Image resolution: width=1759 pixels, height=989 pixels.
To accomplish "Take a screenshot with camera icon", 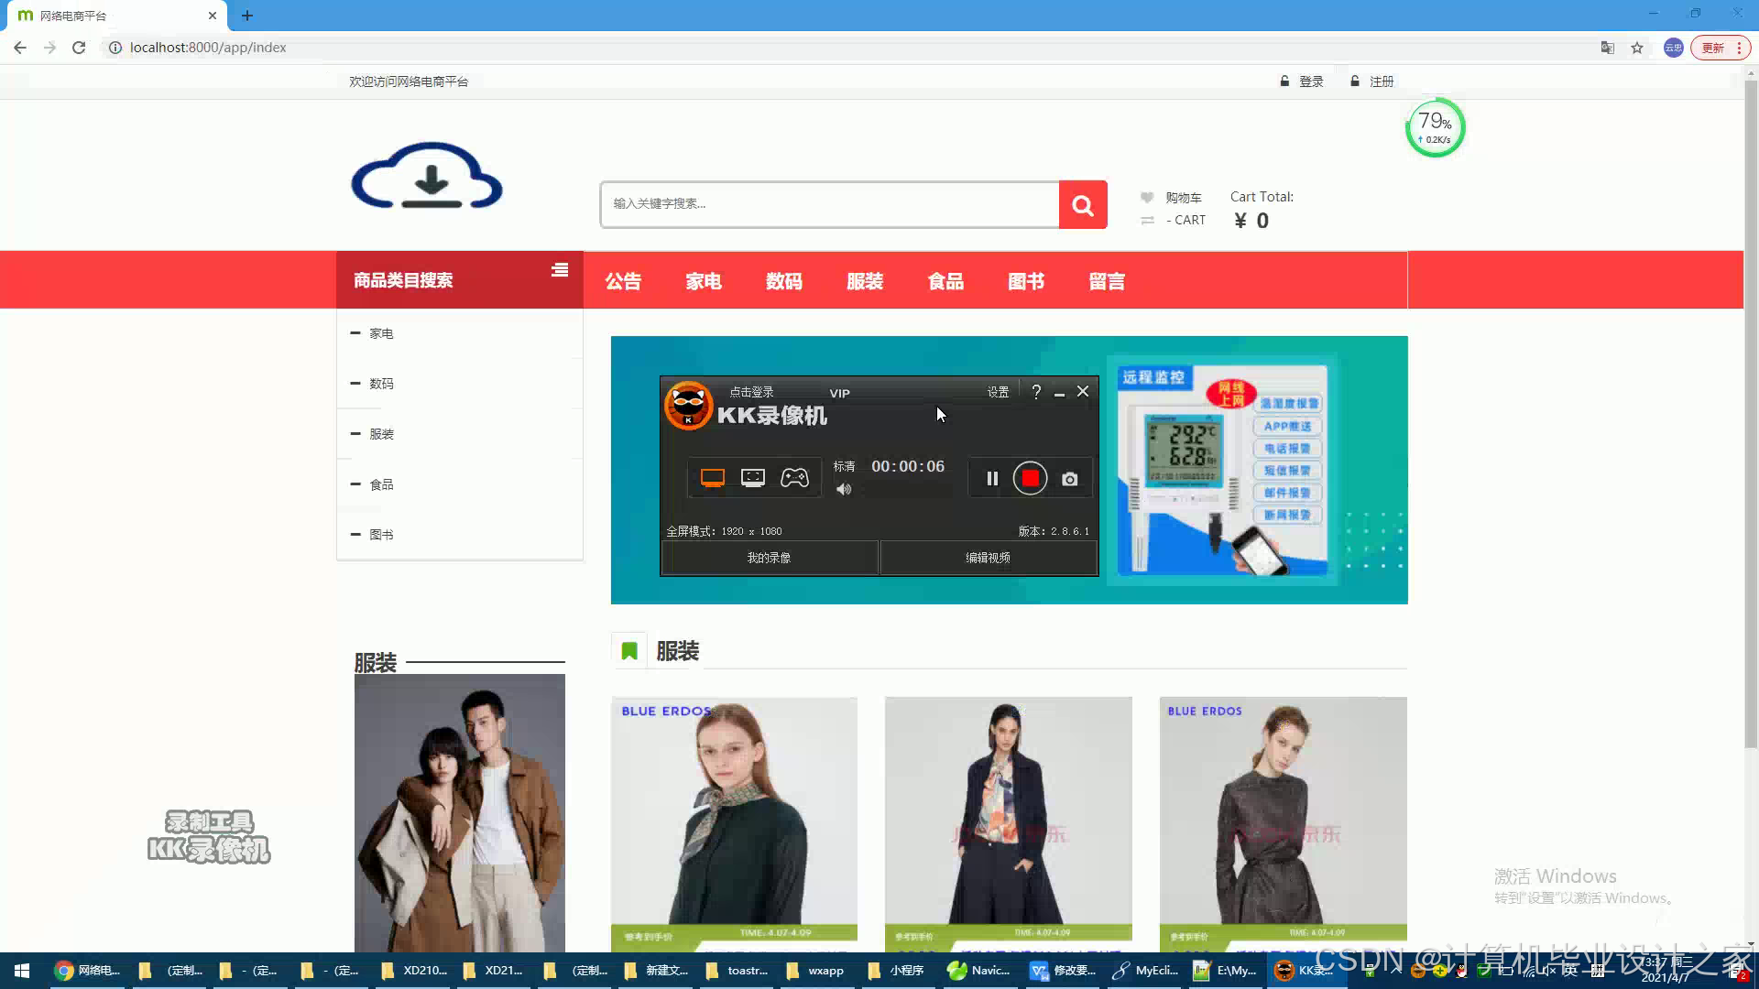I will (x=1069, y=479).
